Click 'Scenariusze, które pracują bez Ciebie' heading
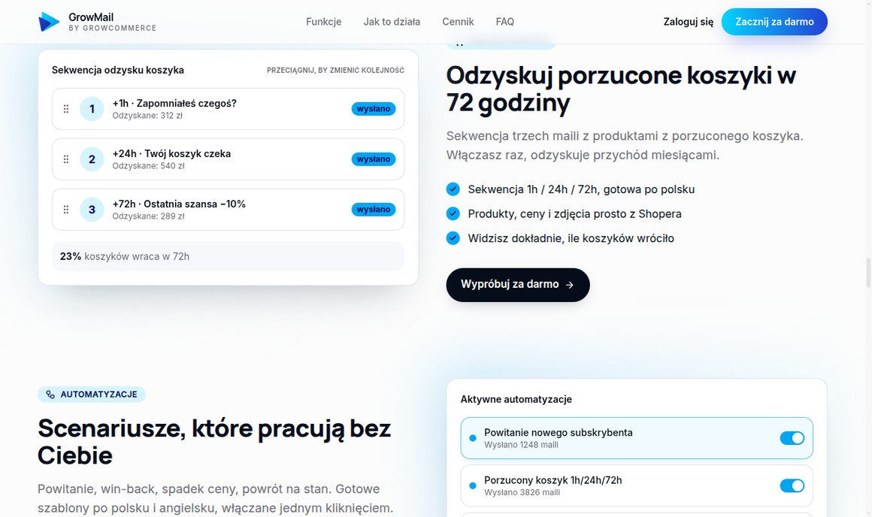Screen dimensions: 872x517 214,442
